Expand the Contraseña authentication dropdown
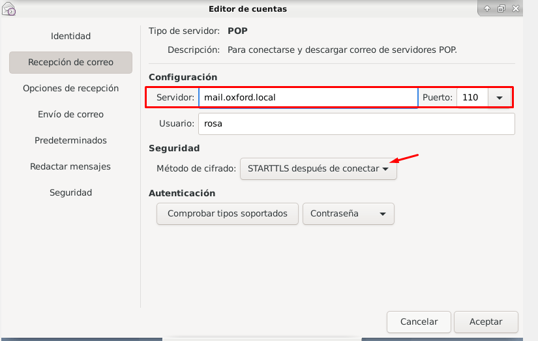 tap(348, 214)
